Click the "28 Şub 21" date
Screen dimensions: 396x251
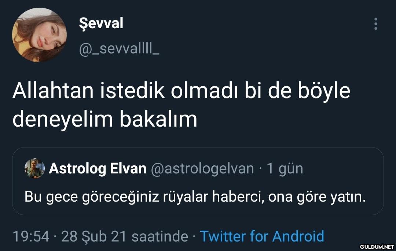[93, 236]
